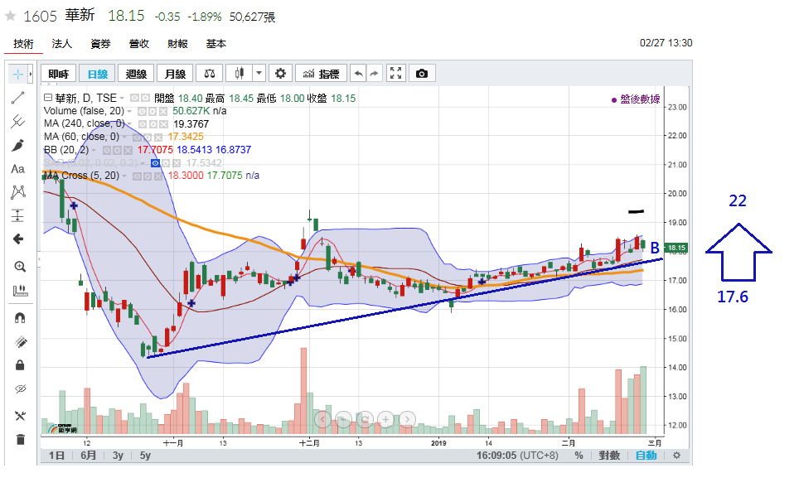Set the chart range to 1日
The height and width of the screenshot is (497, 799).
tap(56, 456)
